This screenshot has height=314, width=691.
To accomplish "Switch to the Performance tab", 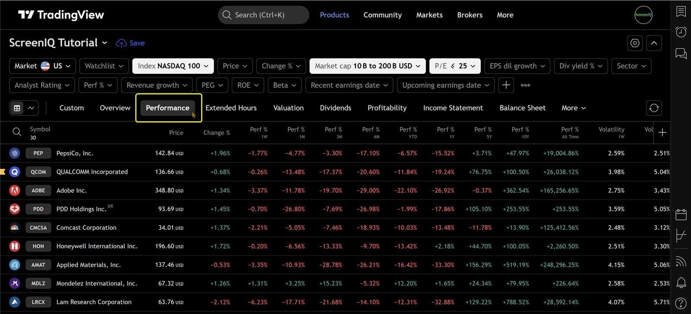I will (x=168, y=108).
